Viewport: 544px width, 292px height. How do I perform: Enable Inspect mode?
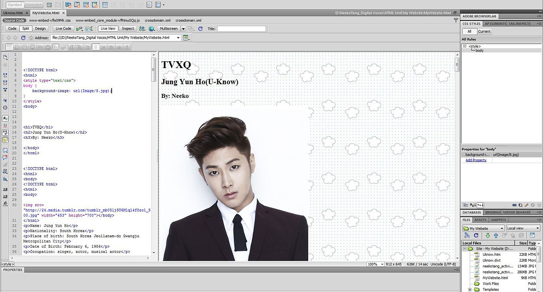(128, 29)
